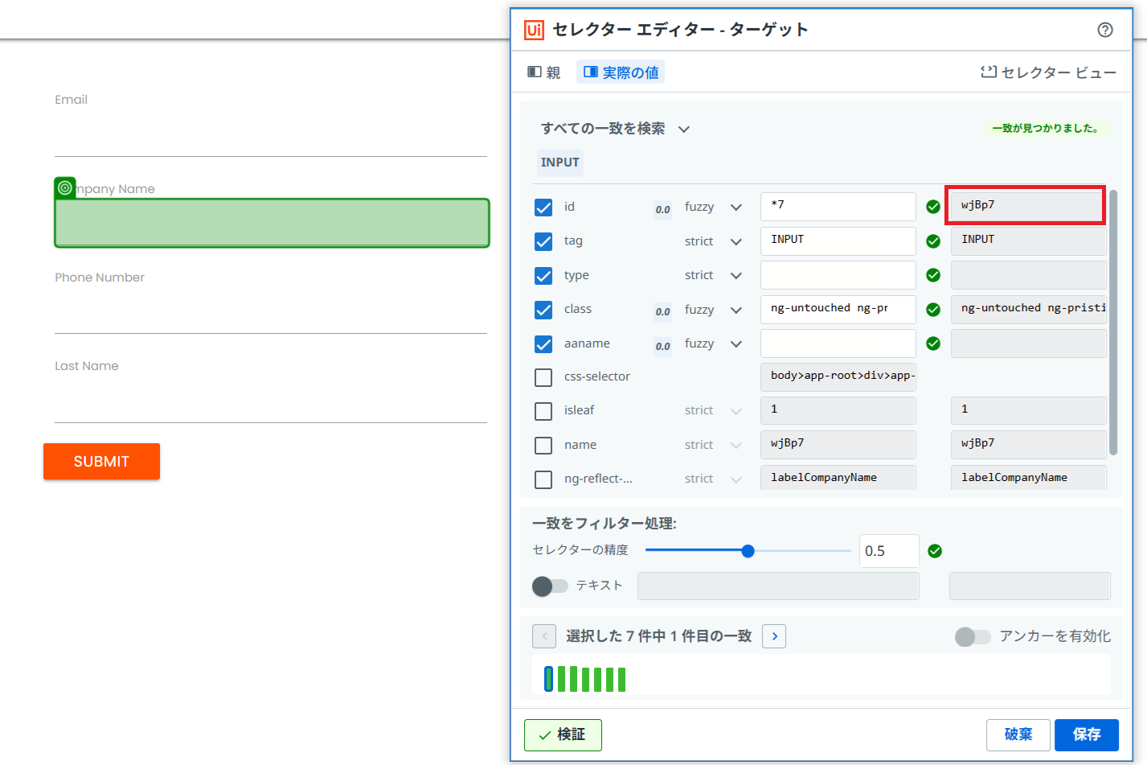
Task: Click the 0.0 fuzzy accuracy badge for id
Action: [662, 209]
